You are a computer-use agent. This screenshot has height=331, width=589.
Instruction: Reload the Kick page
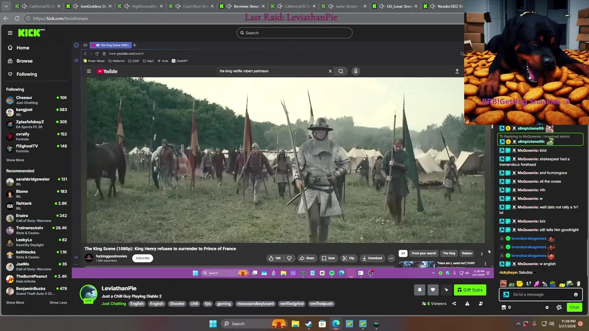coord(17,18)
